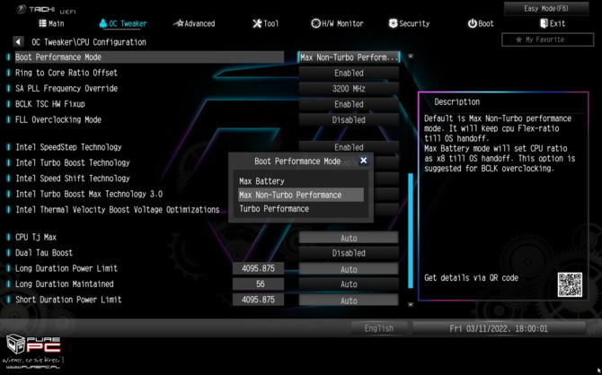Open Long Duration Maintained Auto field

pyautogui.click(x=349, y=284)
